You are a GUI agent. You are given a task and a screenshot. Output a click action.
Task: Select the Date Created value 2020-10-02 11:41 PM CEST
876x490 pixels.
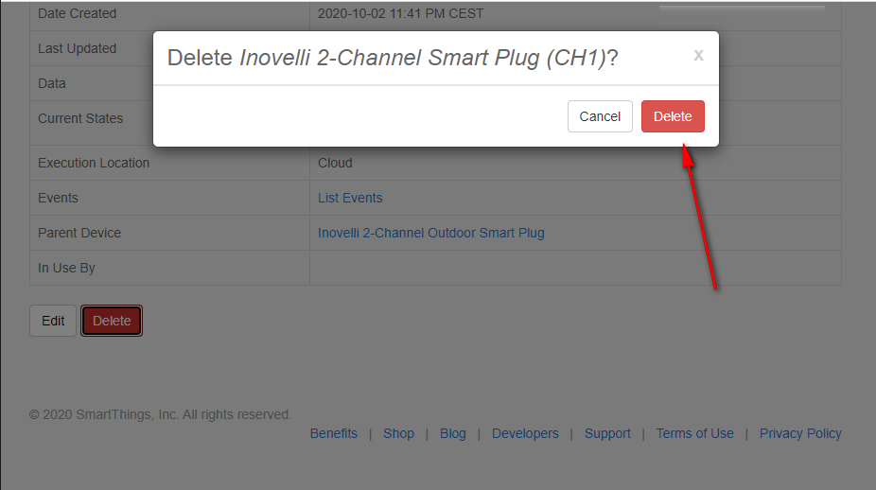(x=400, y=13)
